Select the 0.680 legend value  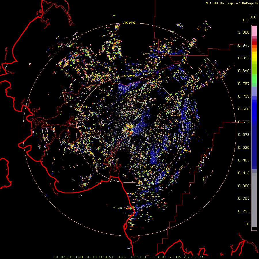[x=244, y=109]
